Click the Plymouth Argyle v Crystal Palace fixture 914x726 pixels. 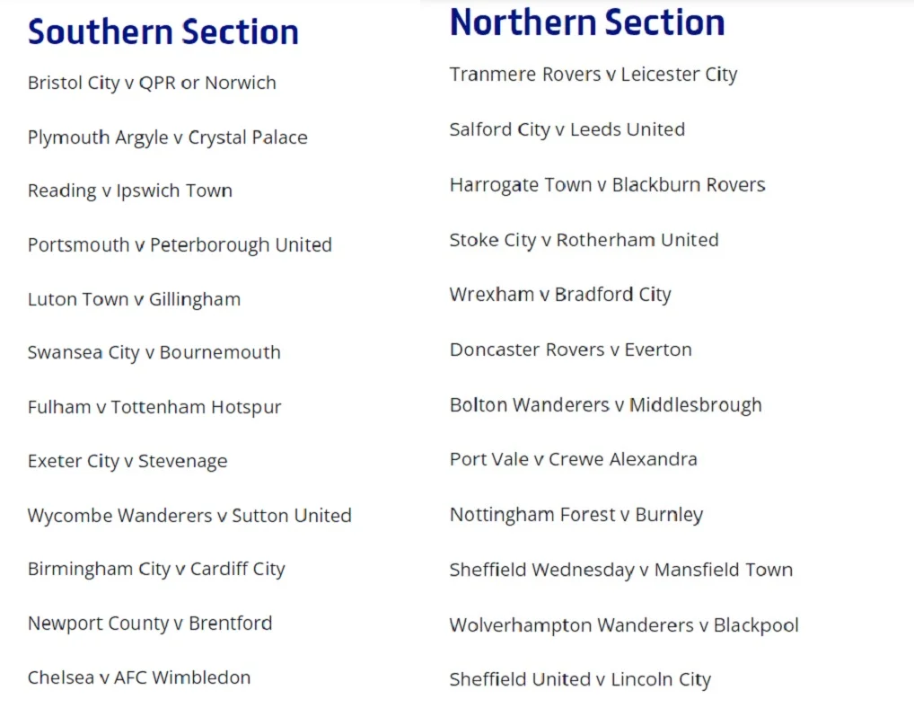[x=167, y=137]
